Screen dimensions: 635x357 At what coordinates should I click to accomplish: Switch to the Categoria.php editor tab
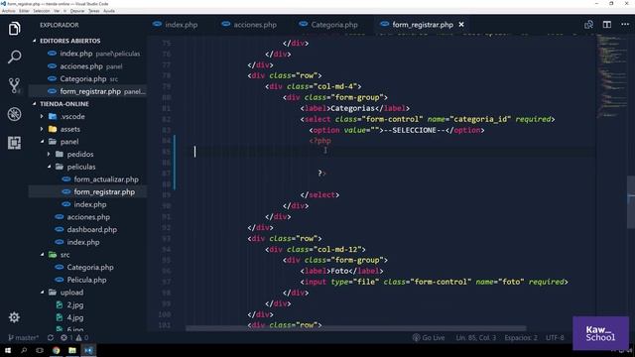coord(328,25)
